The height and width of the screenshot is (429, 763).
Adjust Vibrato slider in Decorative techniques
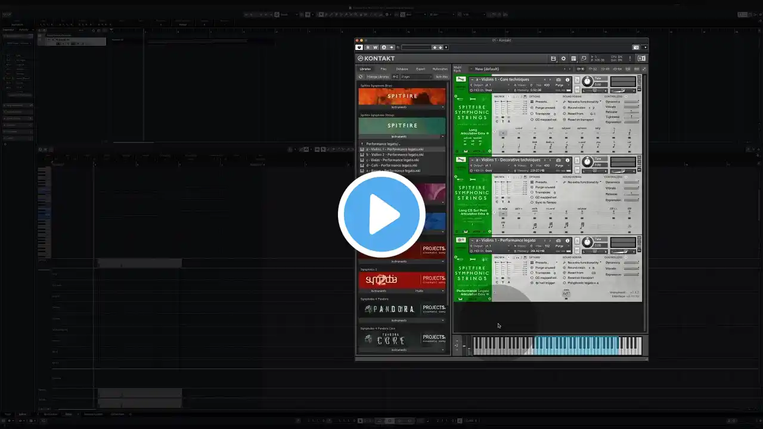631,188
